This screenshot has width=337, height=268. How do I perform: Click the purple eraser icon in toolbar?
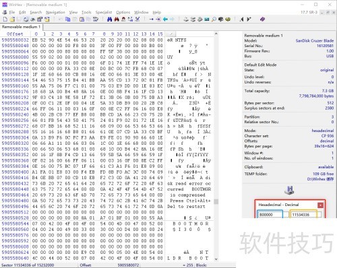(x=262, y=20)
